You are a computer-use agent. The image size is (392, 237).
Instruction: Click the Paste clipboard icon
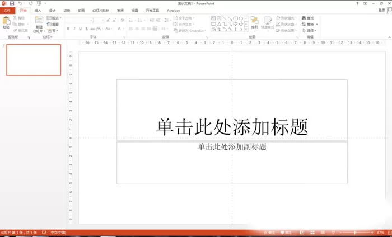tap(6, 21)
